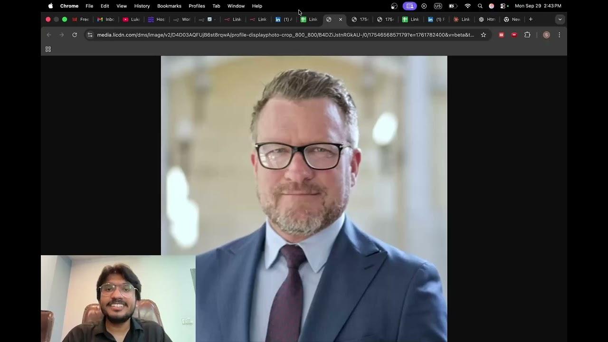Open the Apps grid in bookmarks bar
Screen dimensions: 608x342
coord(48,49)
